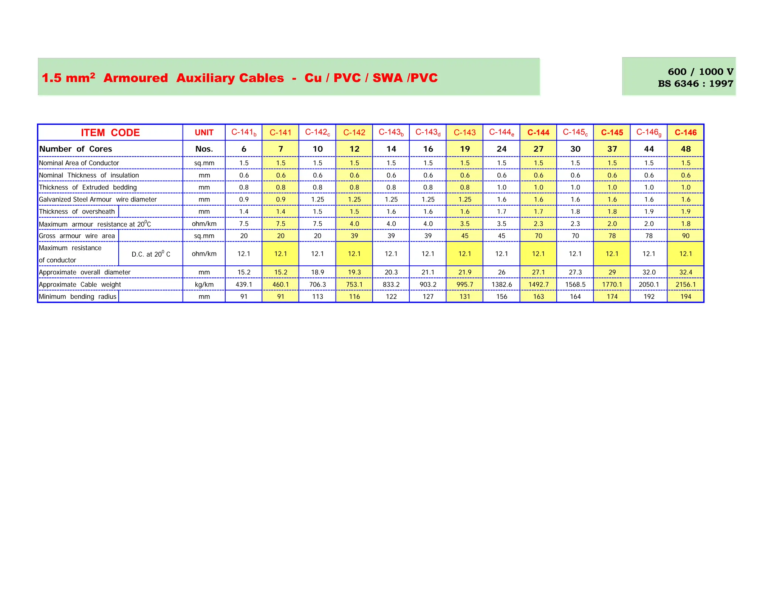The width and height of the screenshot is (774, 598).
Task: Click the C-146g column header
Action: 649,133
